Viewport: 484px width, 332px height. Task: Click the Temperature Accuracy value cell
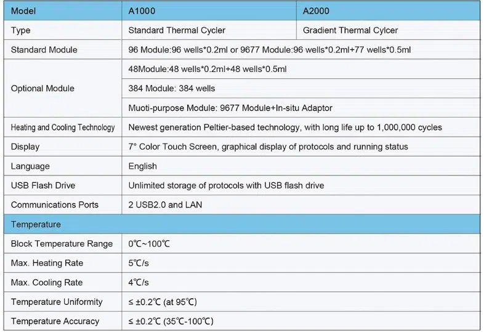[x=171, y=322]
